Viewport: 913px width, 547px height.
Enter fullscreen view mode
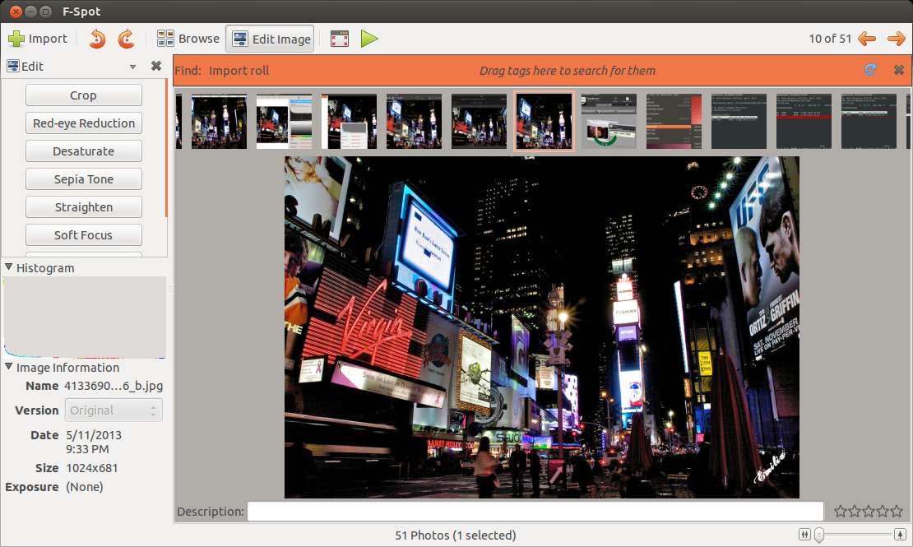340,39
